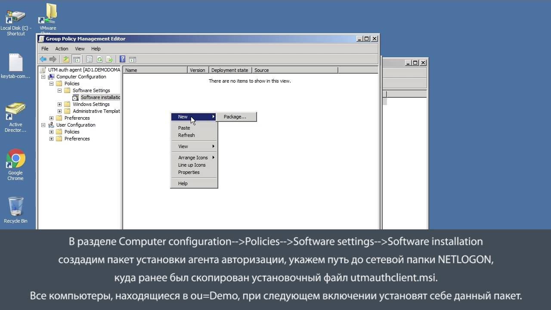Click the Administrative Templates folder icon
551x310 pixels.
67,111
